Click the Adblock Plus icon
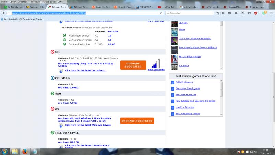The image size is (275, 155). click(255, 13)
